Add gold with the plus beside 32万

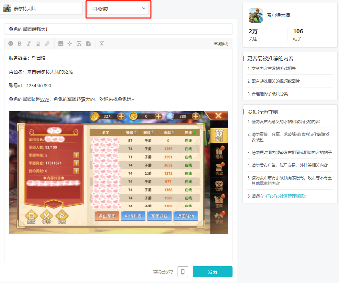121,116
